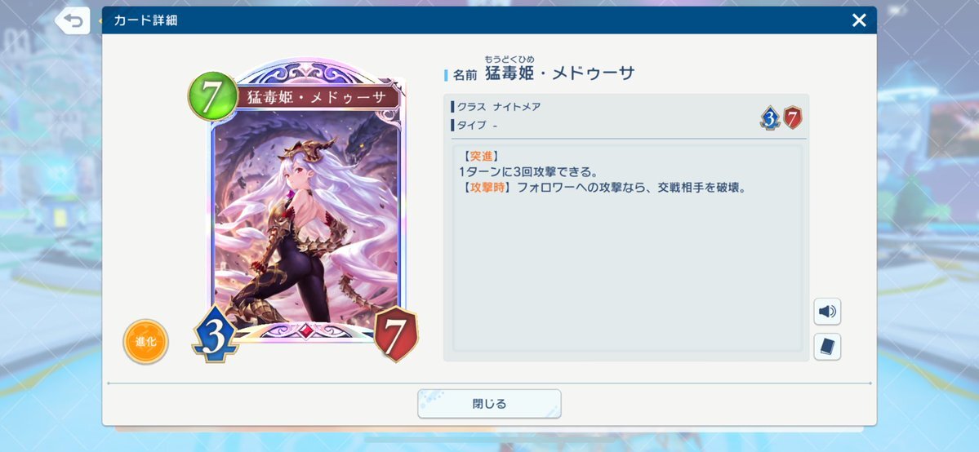The width and height of the screenshot is (979, 452).
Task: Click the 閉じる button
Action: click(x=489, y=404)
